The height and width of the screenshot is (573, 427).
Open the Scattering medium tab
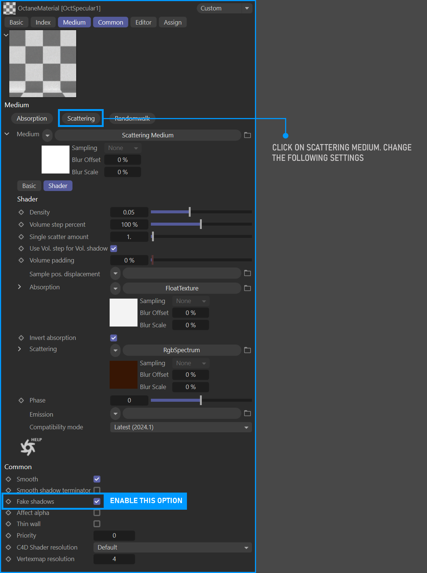point(81,118)
